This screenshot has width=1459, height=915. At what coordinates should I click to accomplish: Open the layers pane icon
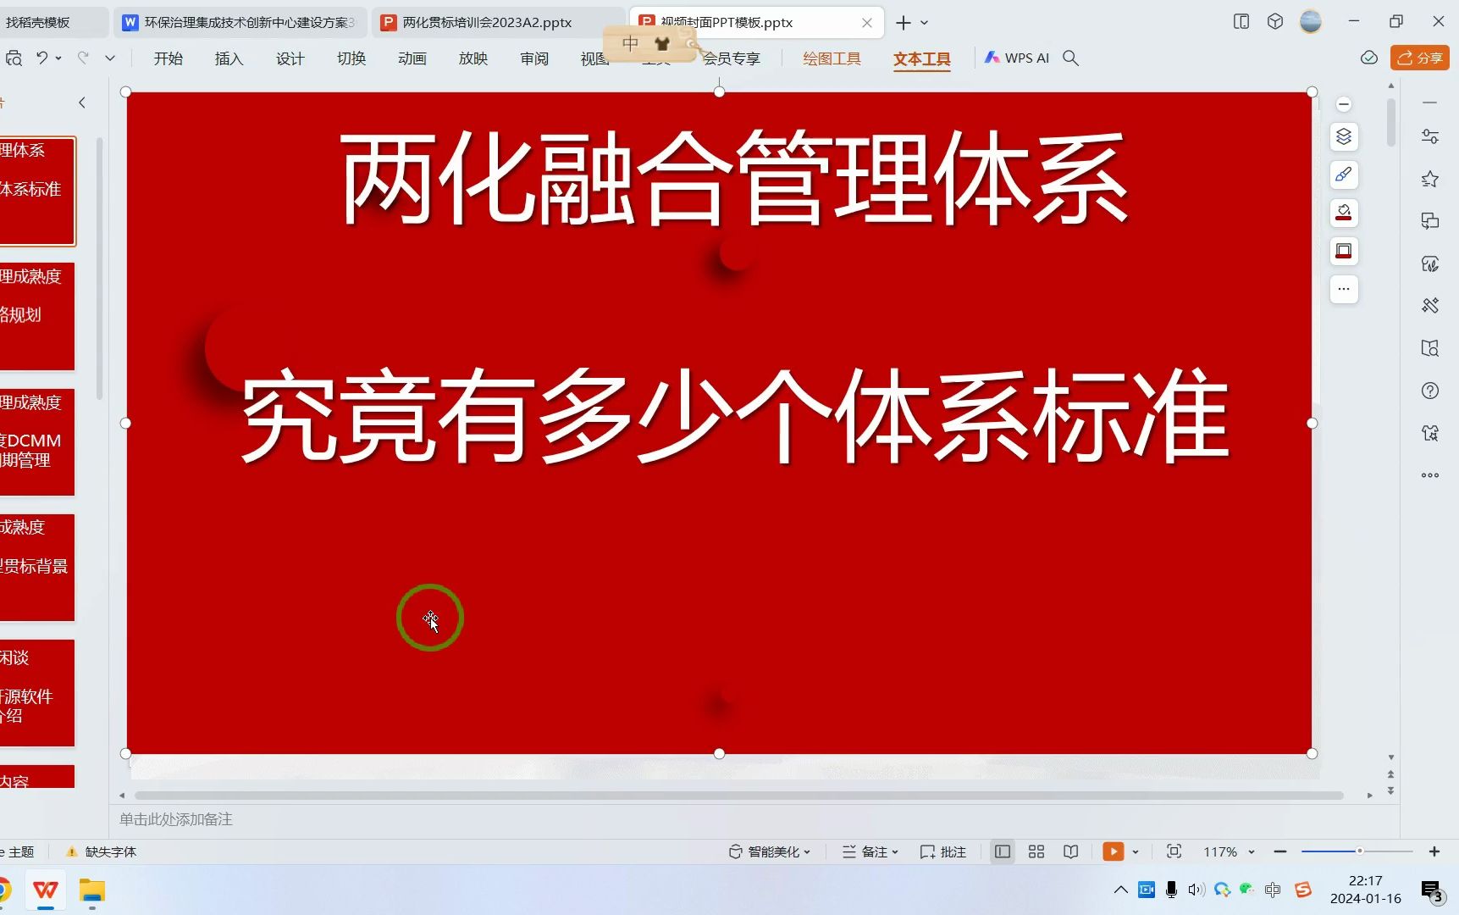click(x=1344, y=136)
